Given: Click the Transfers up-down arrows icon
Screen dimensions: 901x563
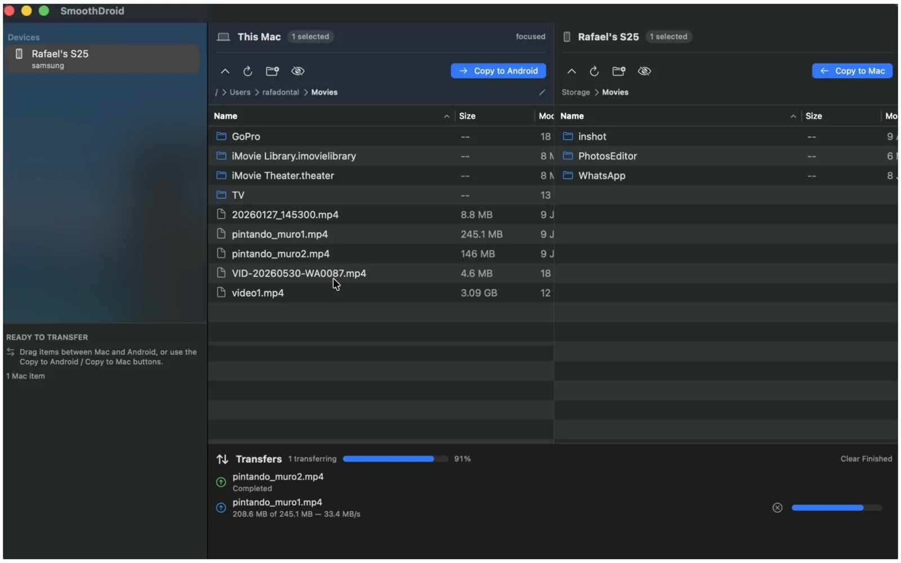Looking at the screenshot, I should pos(222,459).
